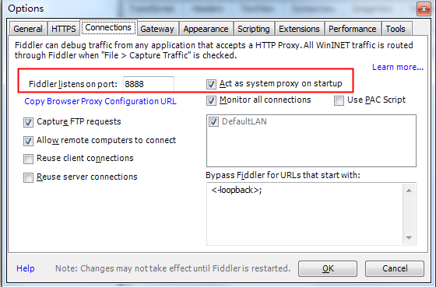
Task: Open the Tools tab
Action: tap(396, 29)
